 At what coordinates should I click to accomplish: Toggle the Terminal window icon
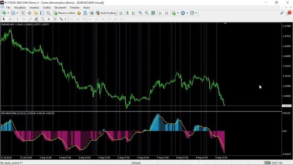(x=42, y=13)
